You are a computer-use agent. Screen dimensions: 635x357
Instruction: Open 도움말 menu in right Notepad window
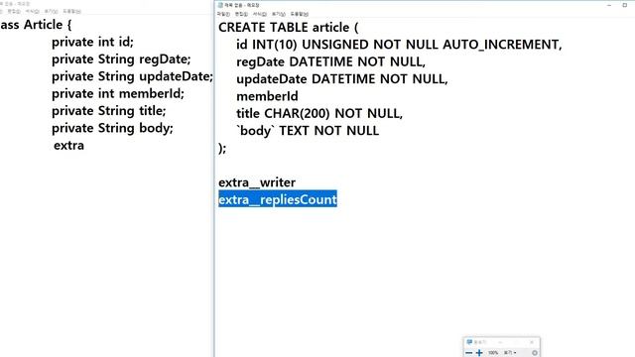tap(300, 14)
